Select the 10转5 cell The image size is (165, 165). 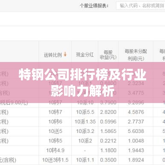click(55, 141)
